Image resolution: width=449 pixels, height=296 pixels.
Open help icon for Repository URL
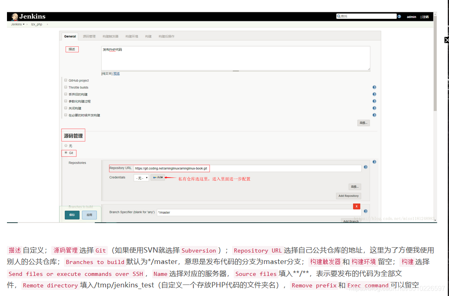(x=365, y=167)
